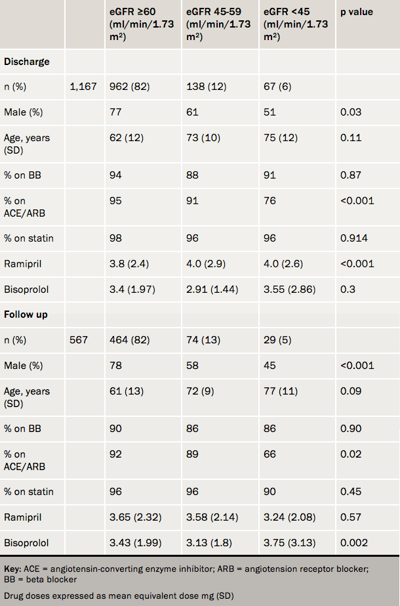The width and height of the screenshot is (400, 606).
Task: Click the '138 (12)' cell
Action: [205, 87]
